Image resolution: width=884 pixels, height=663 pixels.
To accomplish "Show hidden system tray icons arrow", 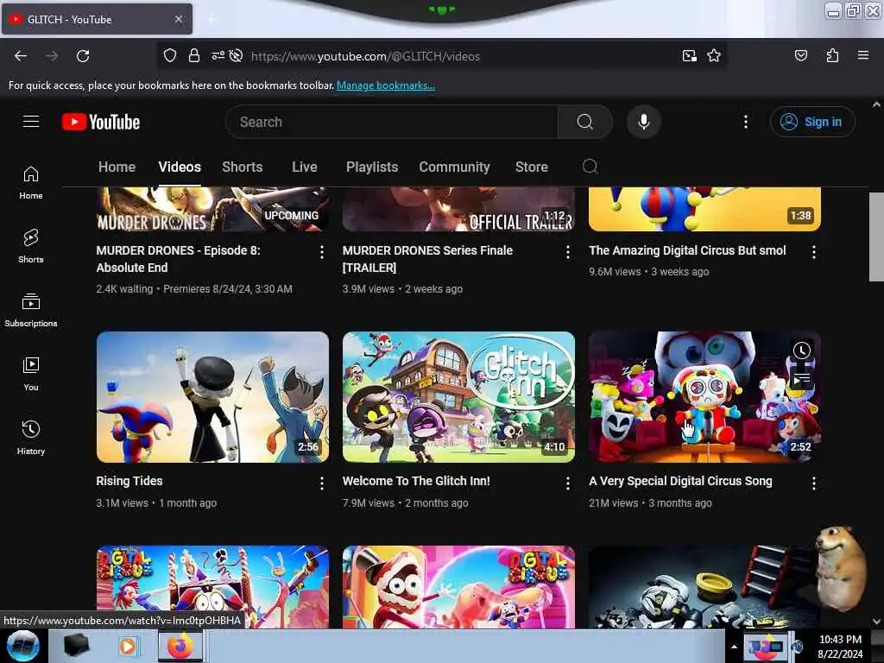I will click(x=734, y=647).
